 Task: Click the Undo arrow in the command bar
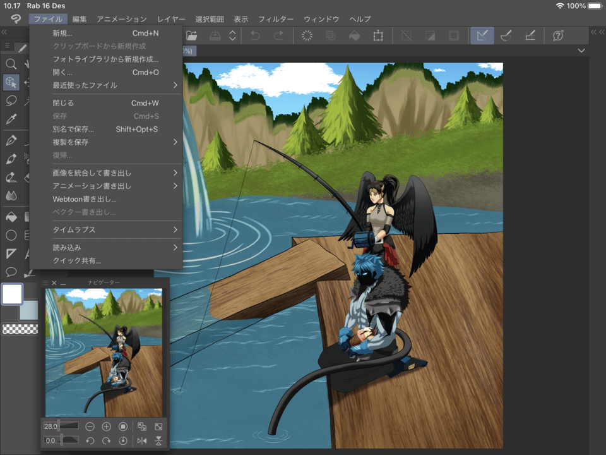click(255, 36)
